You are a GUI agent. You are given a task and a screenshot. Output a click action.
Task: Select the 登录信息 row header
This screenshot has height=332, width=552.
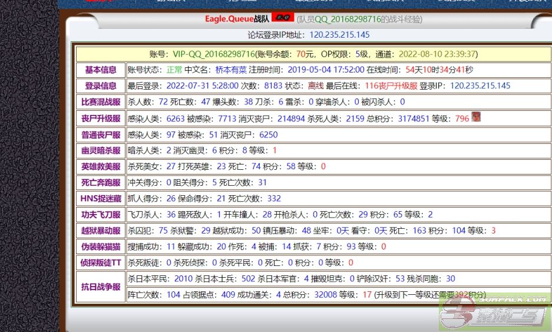tap(101, 86)
